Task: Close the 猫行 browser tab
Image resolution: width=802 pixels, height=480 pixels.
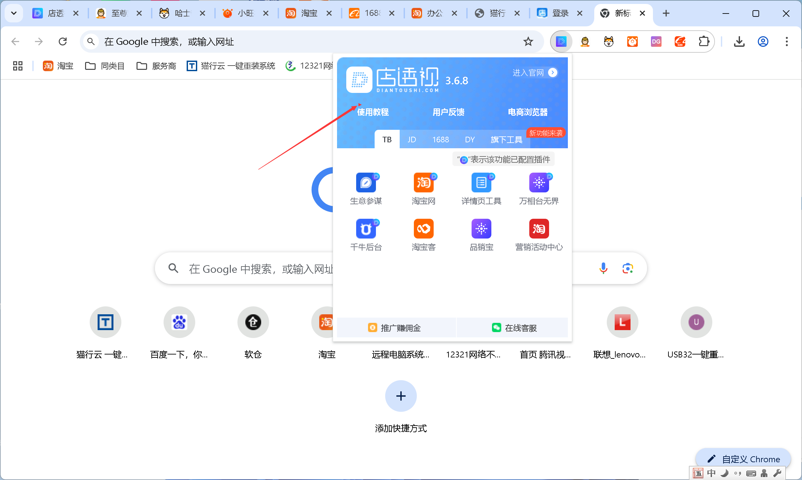Action: (517, 13)
